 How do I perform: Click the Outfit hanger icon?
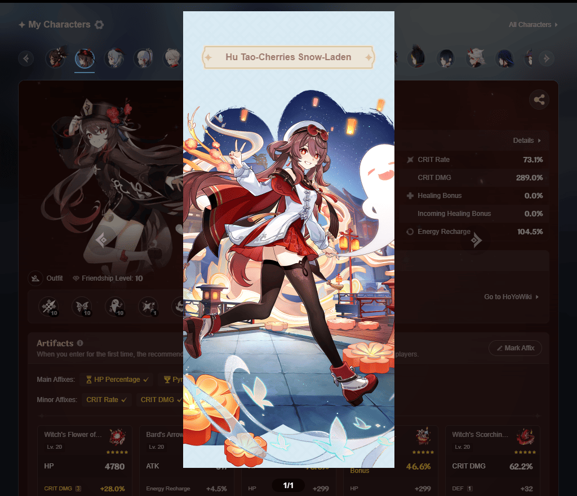pyautogui.click(x=35, y=278)
